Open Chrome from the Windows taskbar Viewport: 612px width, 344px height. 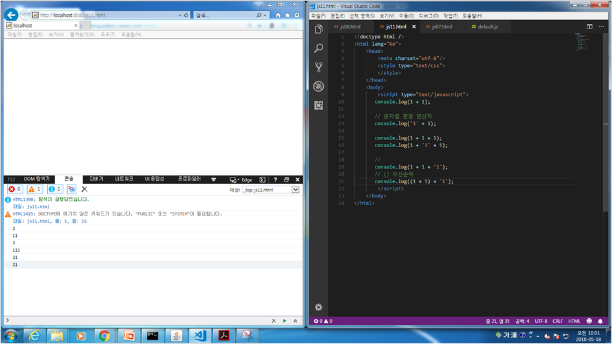(x=104, y=336)
